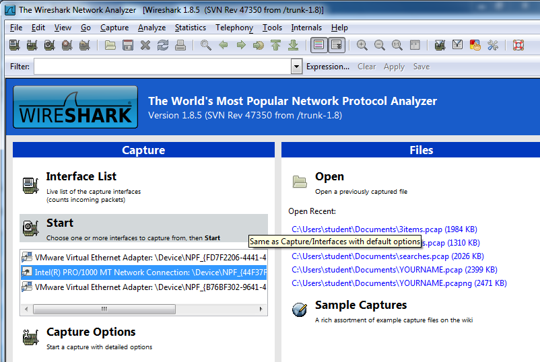Open the Internals menu
Viewport: 540px width, 362px height.
[x=306, y=28]
